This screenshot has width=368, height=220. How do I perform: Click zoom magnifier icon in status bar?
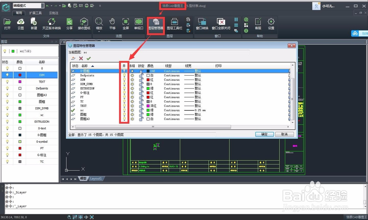tap(69, 217)
